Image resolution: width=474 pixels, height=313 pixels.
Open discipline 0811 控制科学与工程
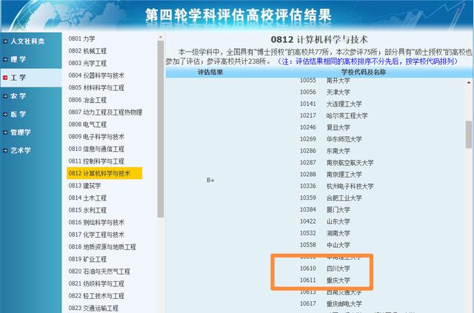[x=96, y=161]
